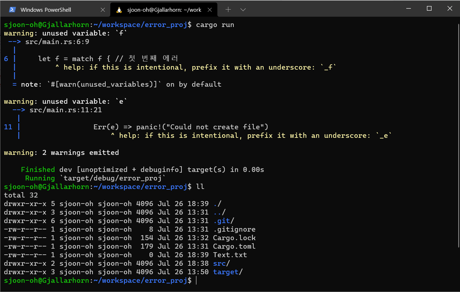460x292 pixels.
Task: Click the cursor at the last prompt
Action: [196, 280]
